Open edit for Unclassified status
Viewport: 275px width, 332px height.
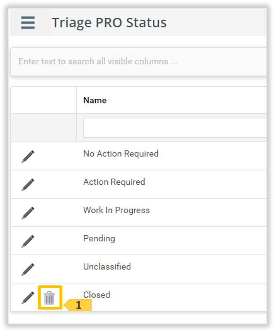(x=28, y=269)
